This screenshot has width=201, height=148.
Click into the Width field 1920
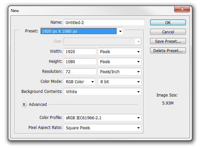coord(80,51)
